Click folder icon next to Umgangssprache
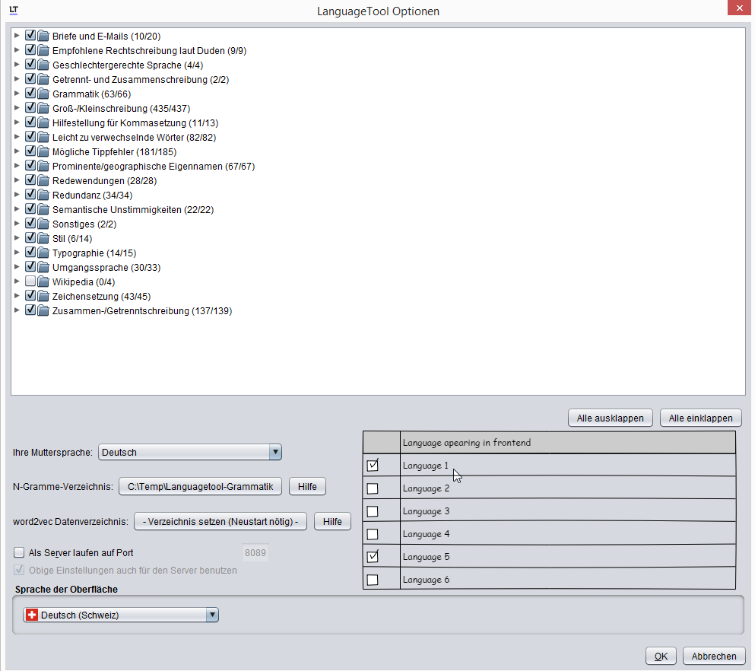This screenshot has width=755, height=671. 43,267
